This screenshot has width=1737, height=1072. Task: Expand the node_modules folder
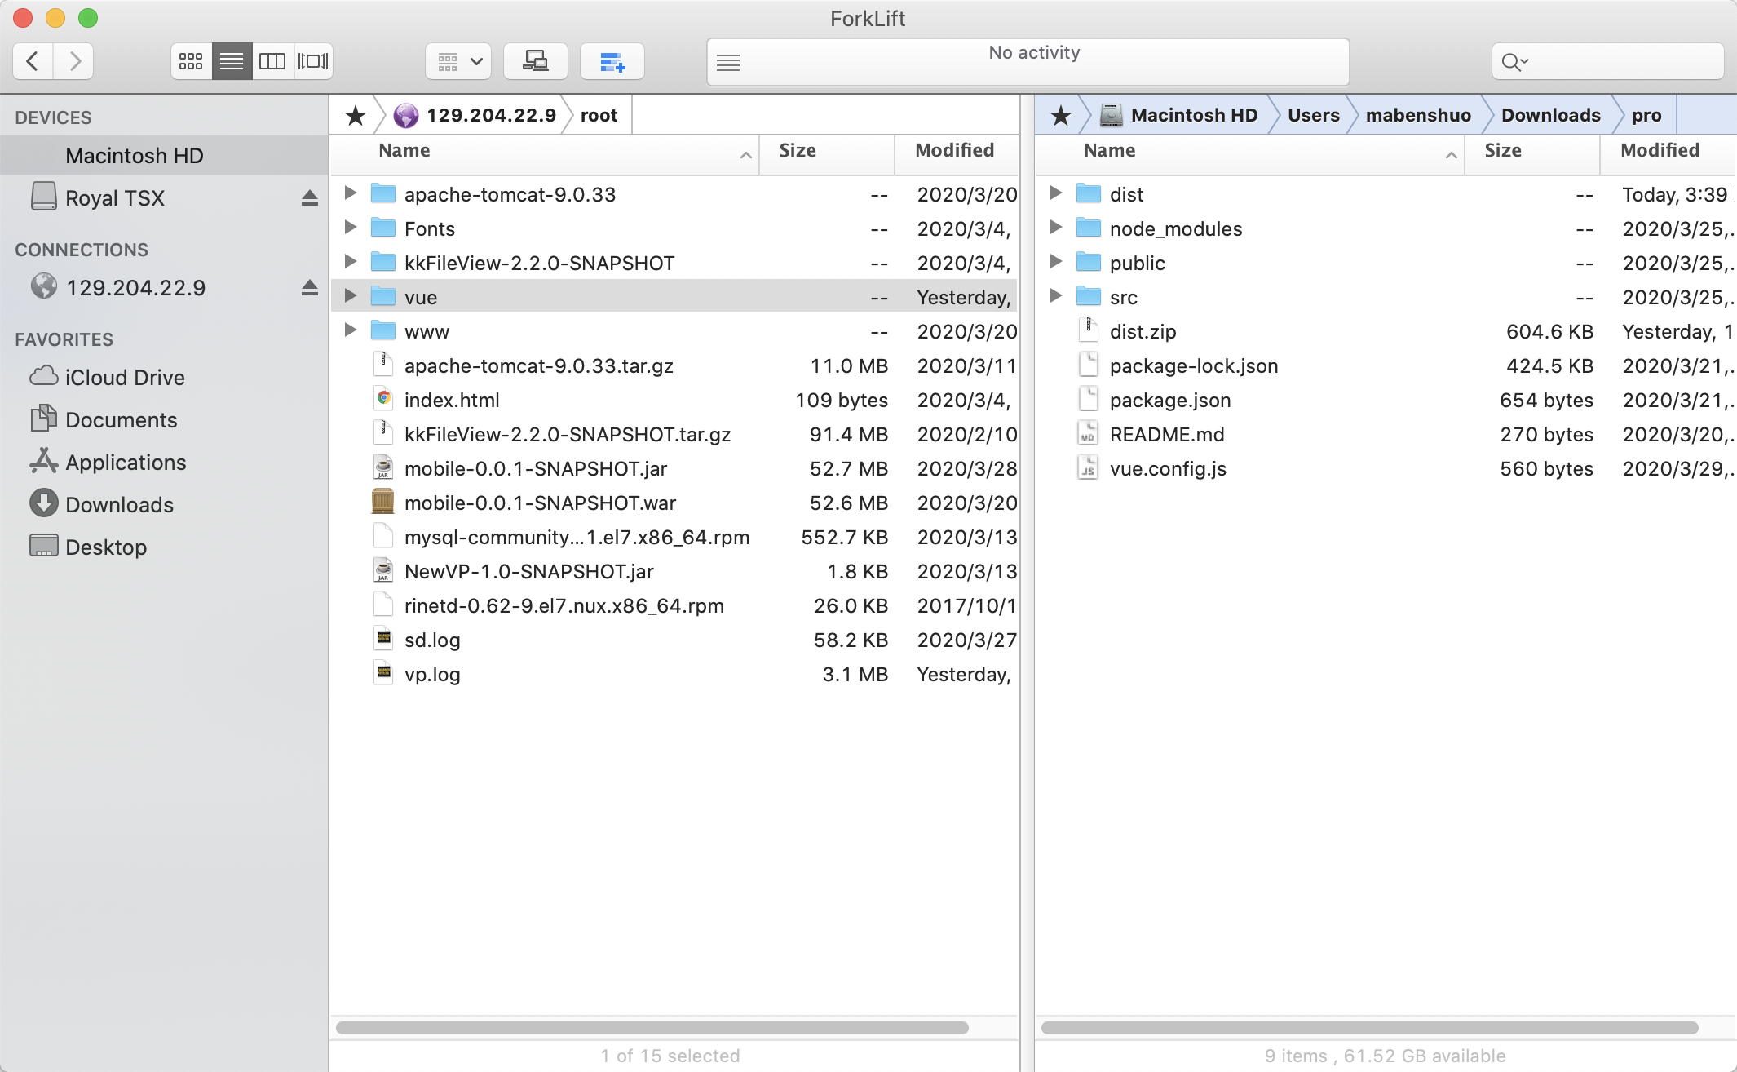click(1055, 228)
